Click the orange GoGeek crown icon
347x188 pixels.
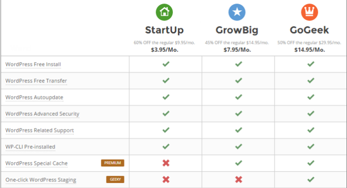tap(309, 12)
